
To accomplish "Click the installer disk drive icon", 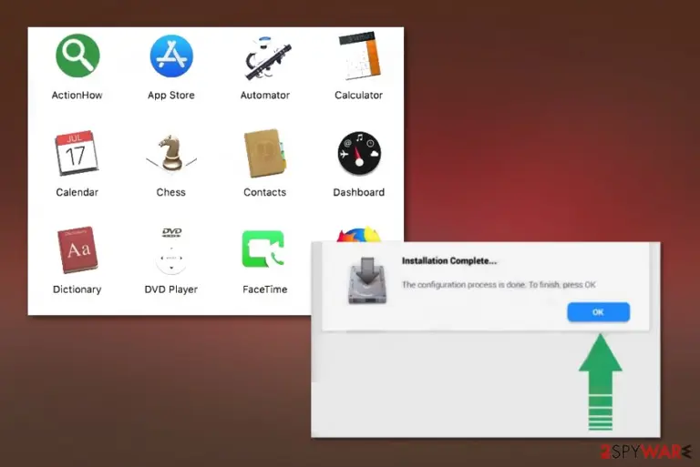I will click(x=367, y=280).
